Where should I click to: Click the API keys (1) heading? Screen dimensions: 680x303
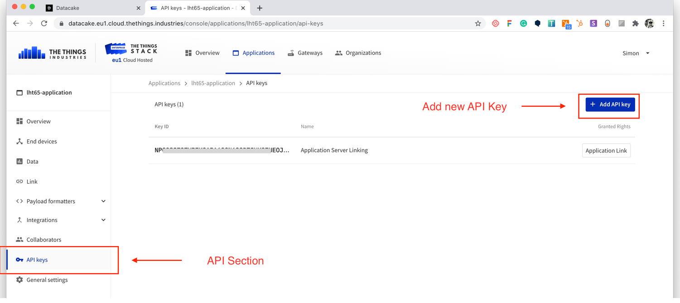pos(169,104)
